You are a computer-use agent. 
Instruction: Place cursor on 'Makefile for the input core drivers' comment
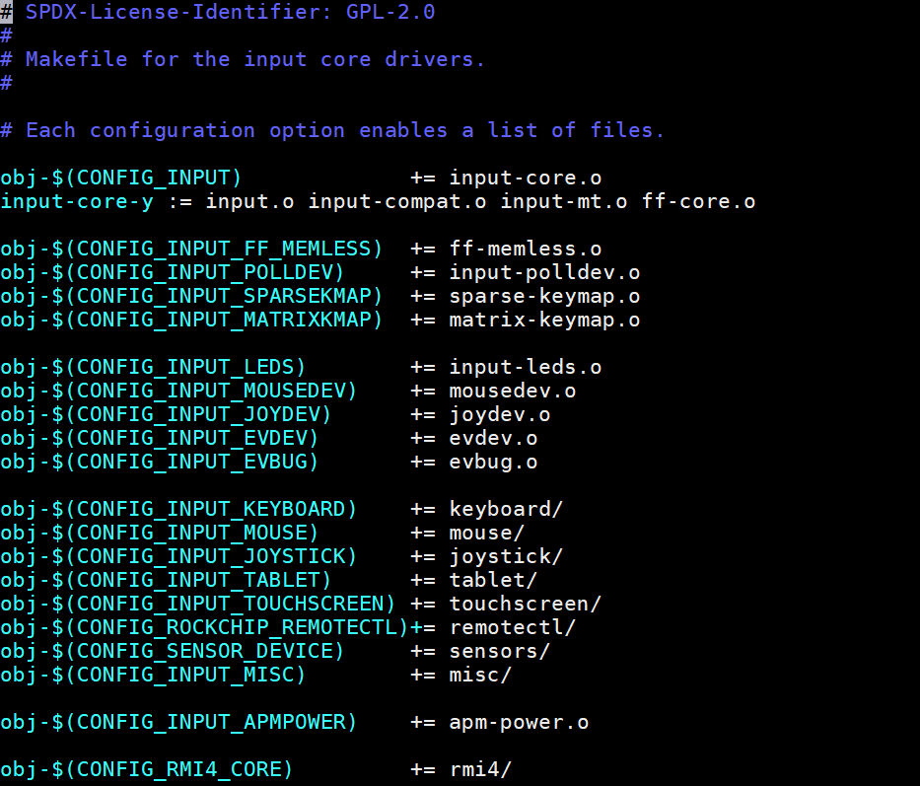(x=255, y=60)
